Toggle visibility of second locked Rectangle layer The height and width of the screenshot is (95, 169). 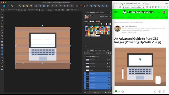(109, 63)
